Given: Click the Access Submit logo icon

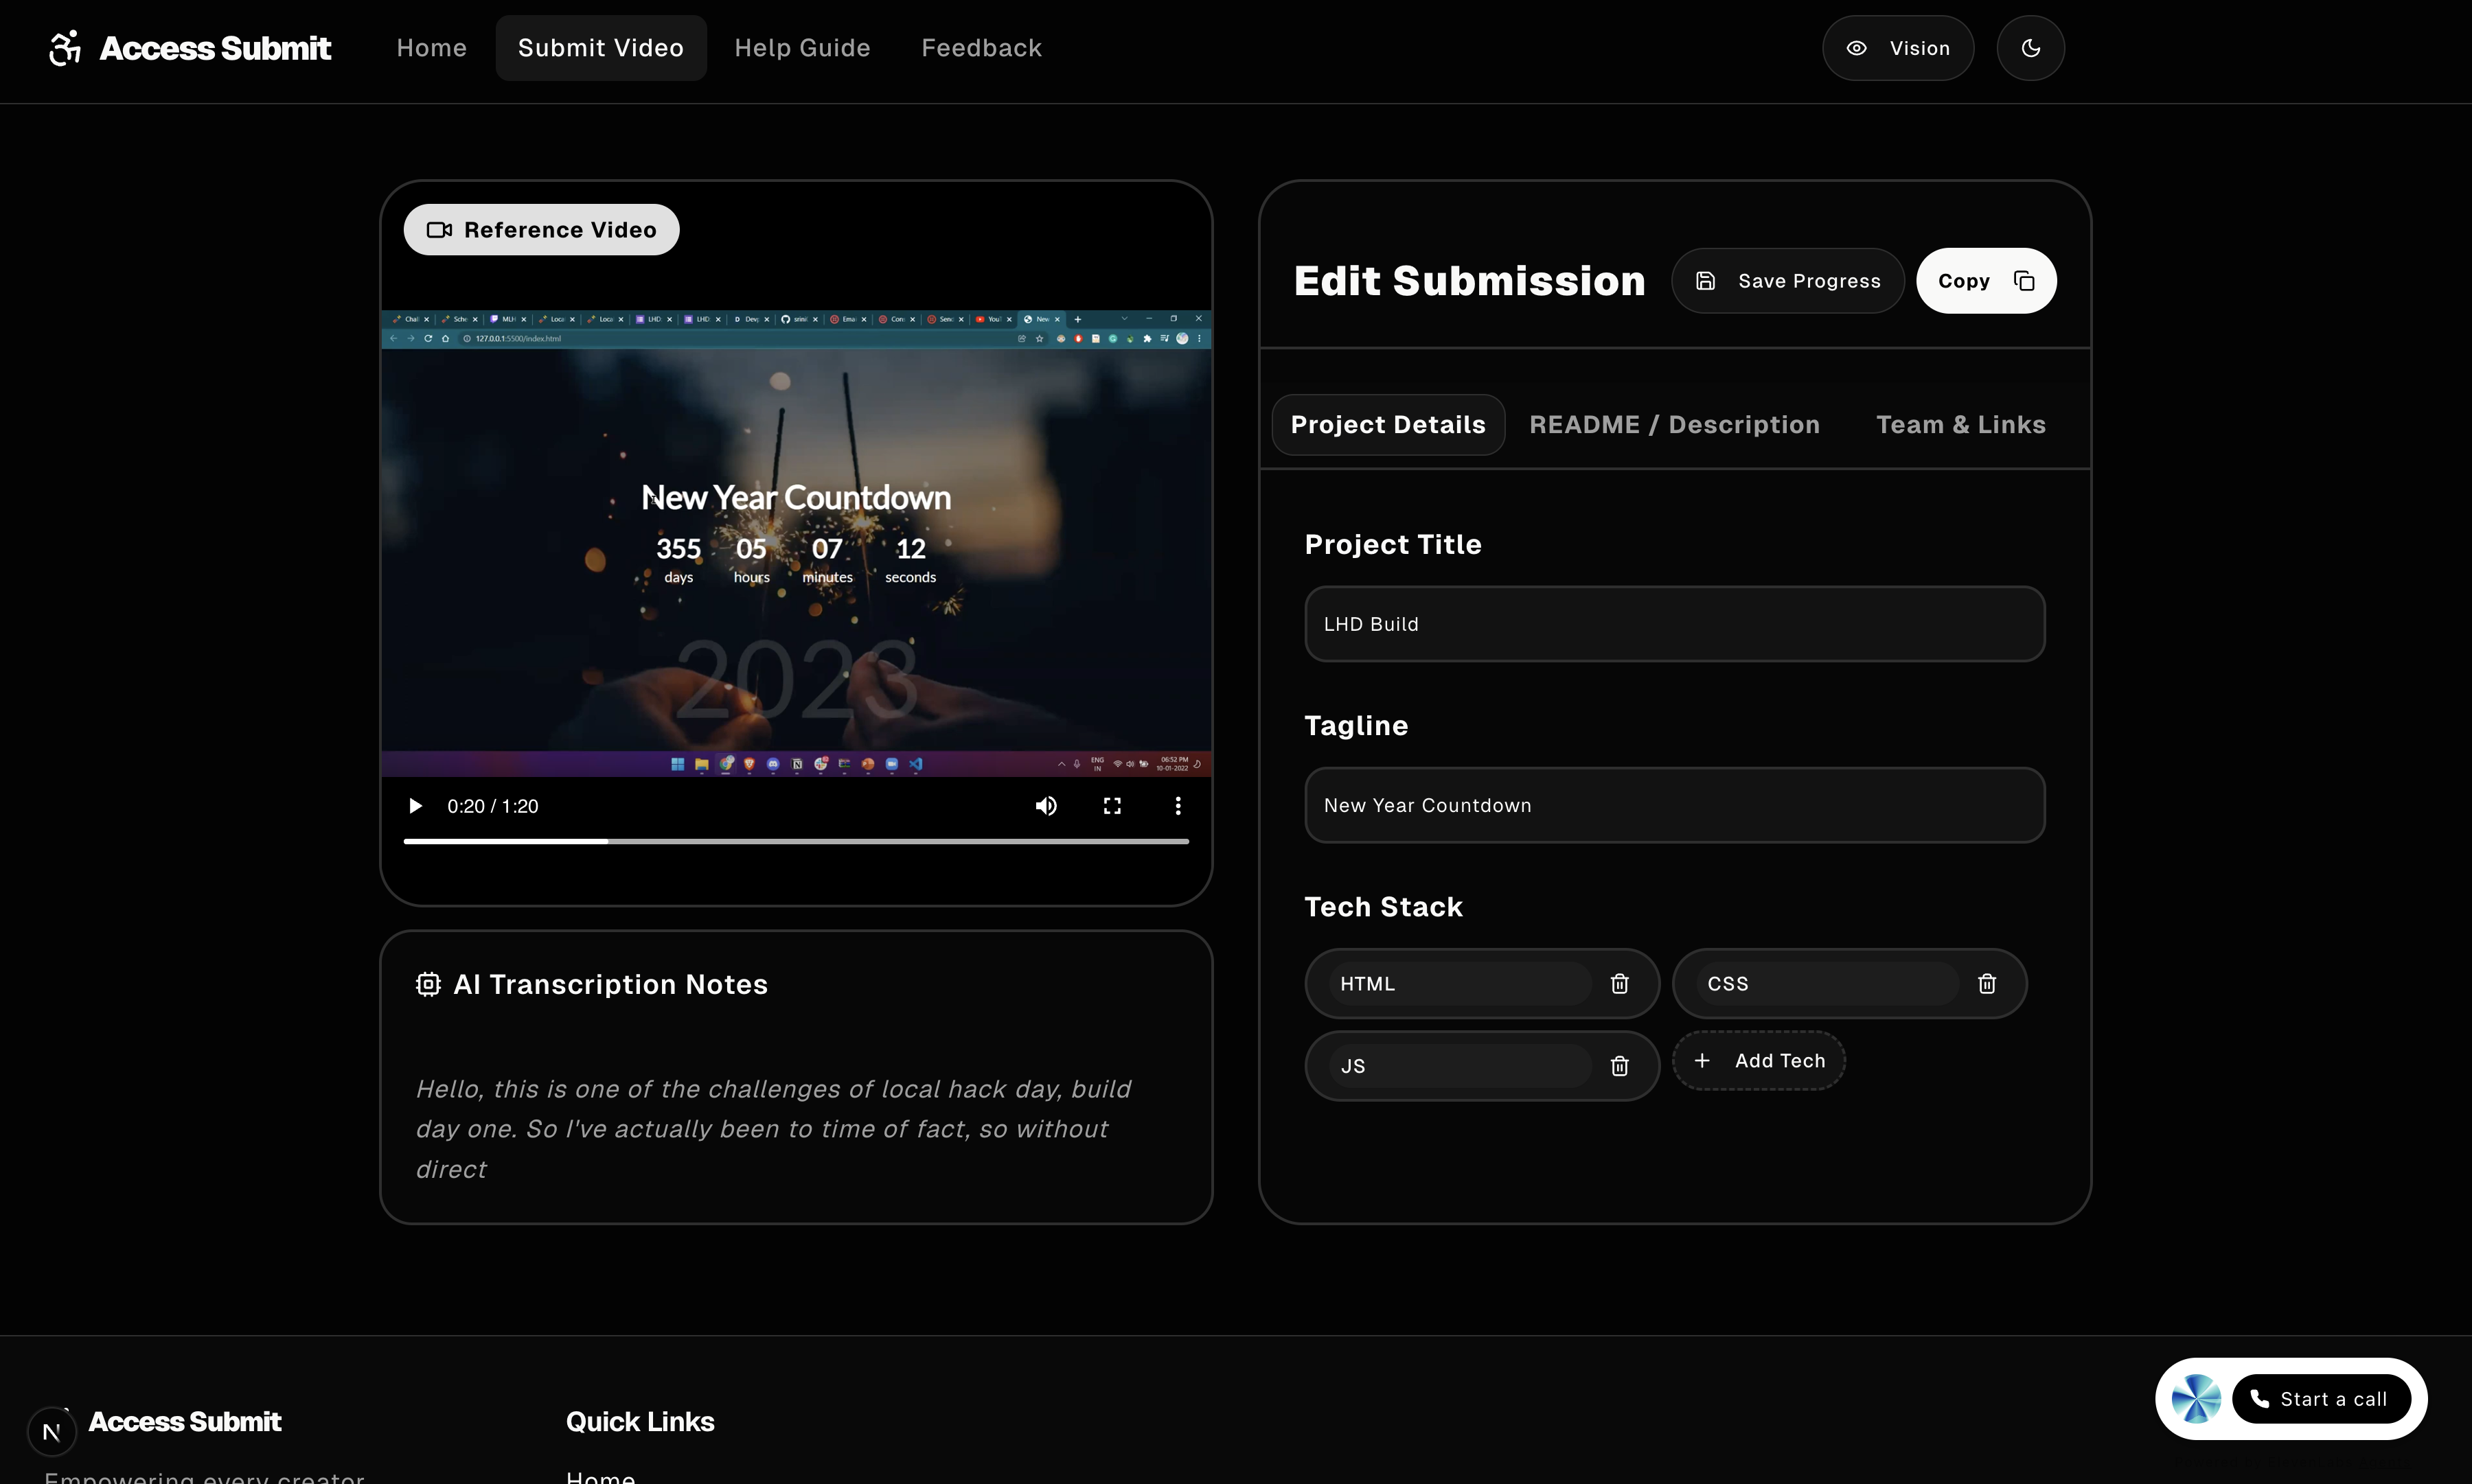Looking at the screenshot, I should point(65,48).
